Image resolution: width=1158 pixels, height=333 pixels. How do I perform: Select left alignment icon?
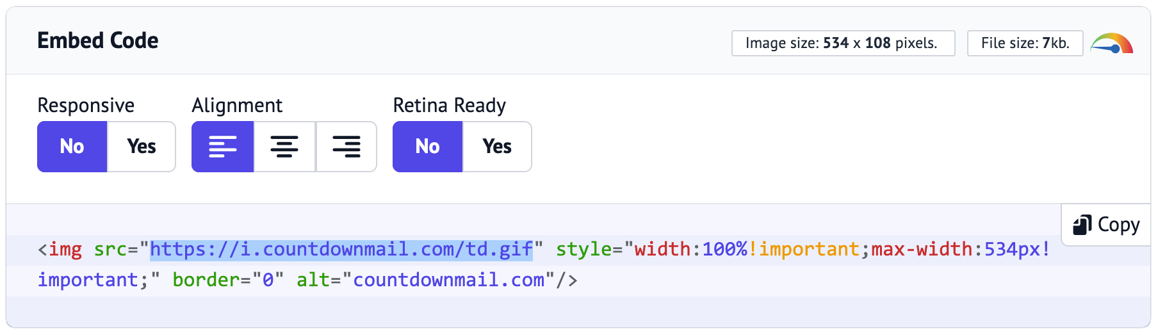coord(223,147)
